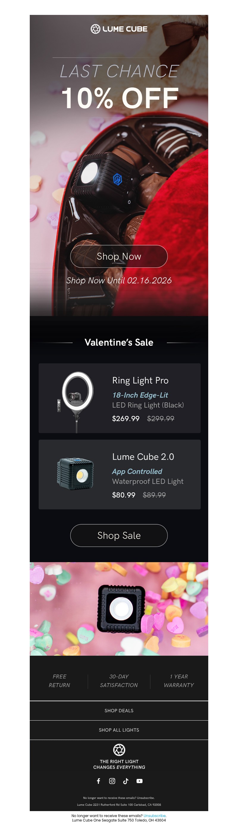Open the YouTube social icon
Screen dimensions: 238x837
pyautogui.click(x=139, y=781)
